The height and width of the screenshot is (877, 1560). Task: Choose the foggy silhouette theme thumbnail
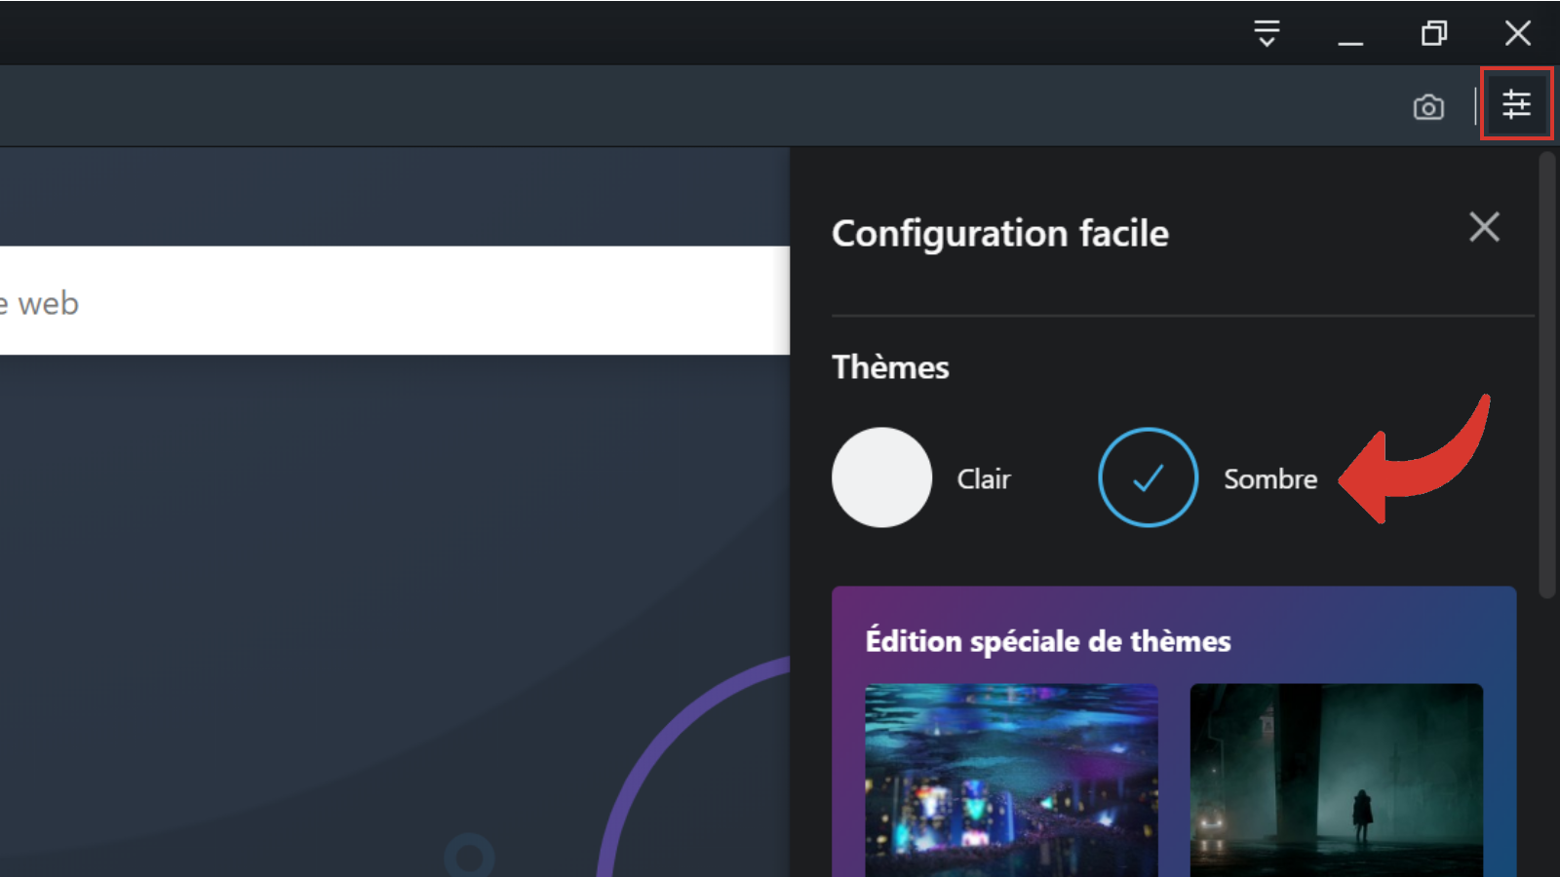point(1336,780)
